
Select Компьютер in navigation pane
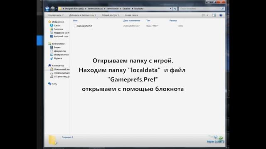point(58,65)
